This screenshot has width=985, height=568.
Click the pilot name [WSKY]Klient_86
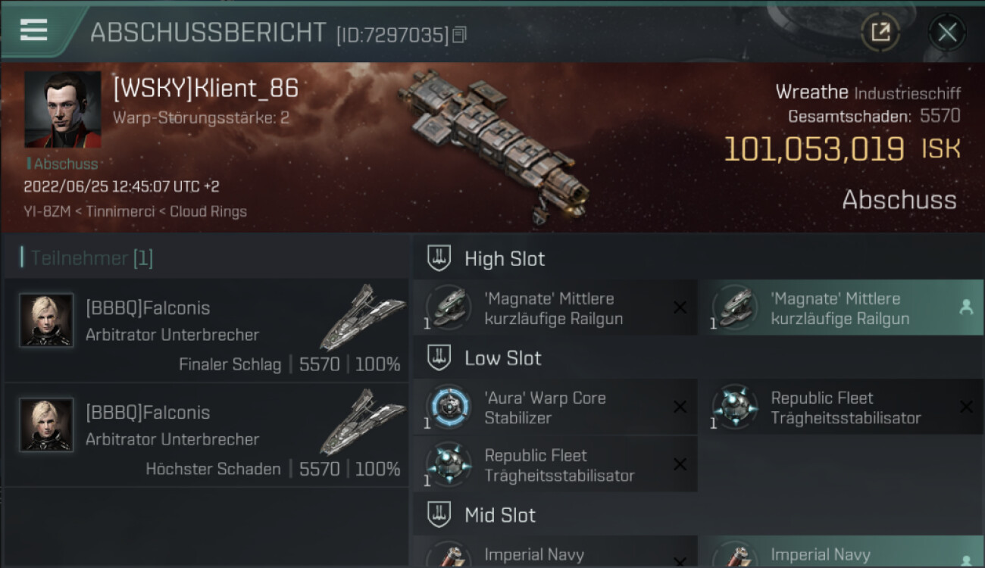[x=205, y=89]
